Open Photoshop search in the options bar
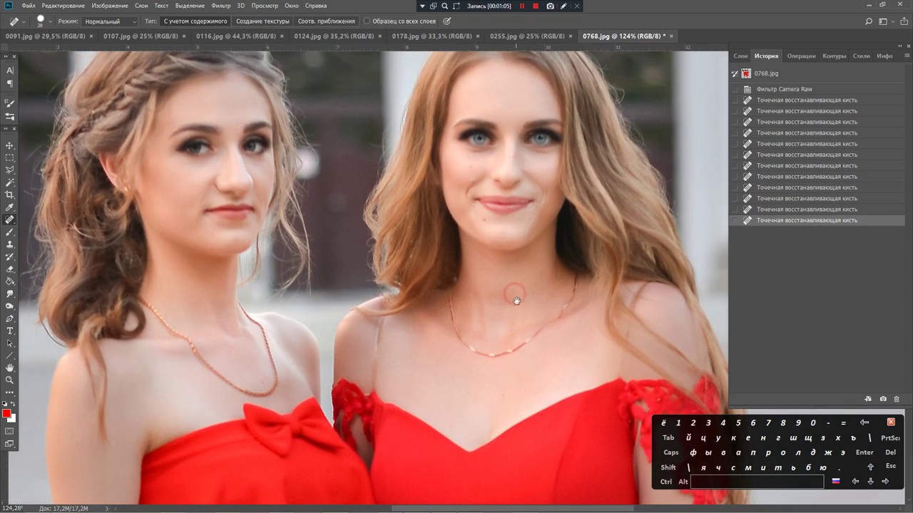The image size is (913, 513). 868,21
